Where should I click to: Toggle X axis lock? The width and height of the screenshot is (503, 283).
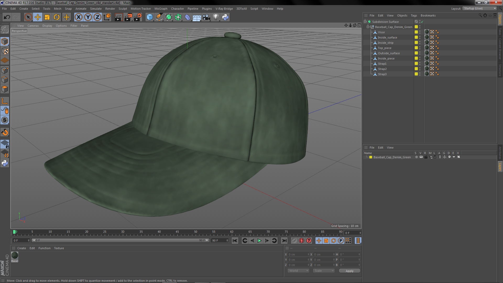coord(78,17)
